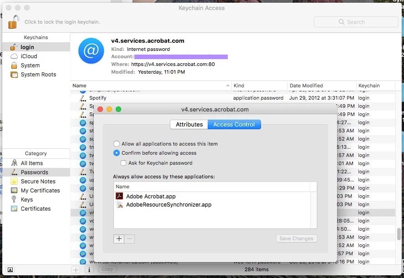Click the Certificates category icon

14,209
